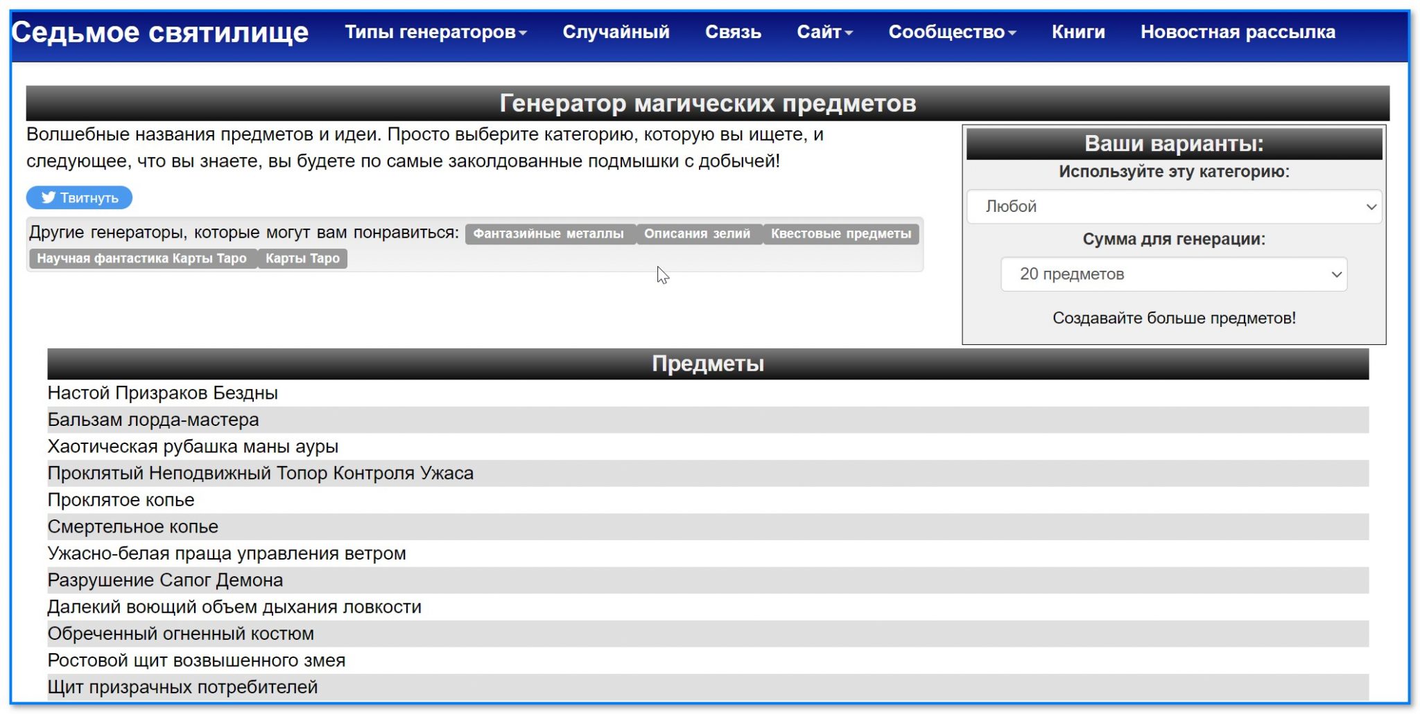Click Создавайте больше предметов! button
1420x714 pixels.
click(x=1174, y=318)
